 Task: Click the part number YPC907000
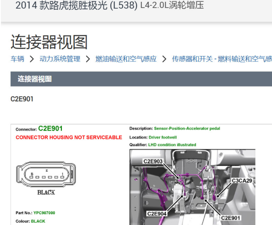(x=44, y=213)
